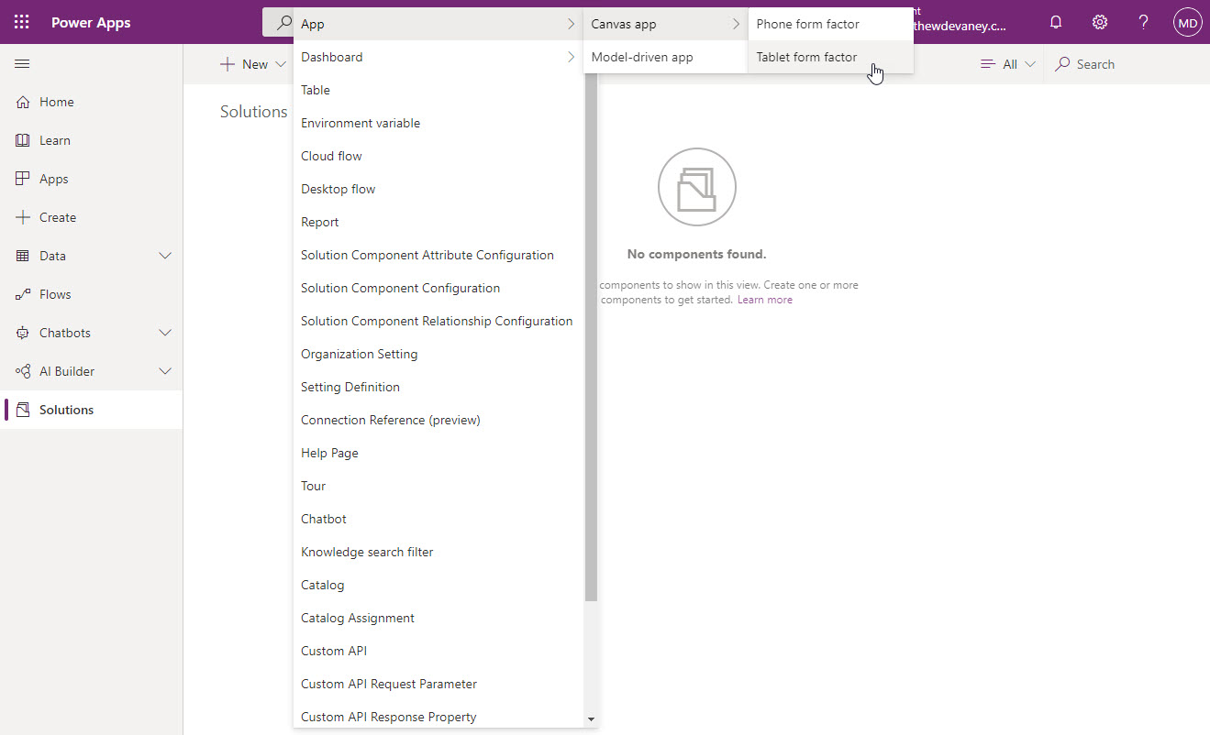Open the Settings gear
The image size is (1210, 735).
point(1099,22)
